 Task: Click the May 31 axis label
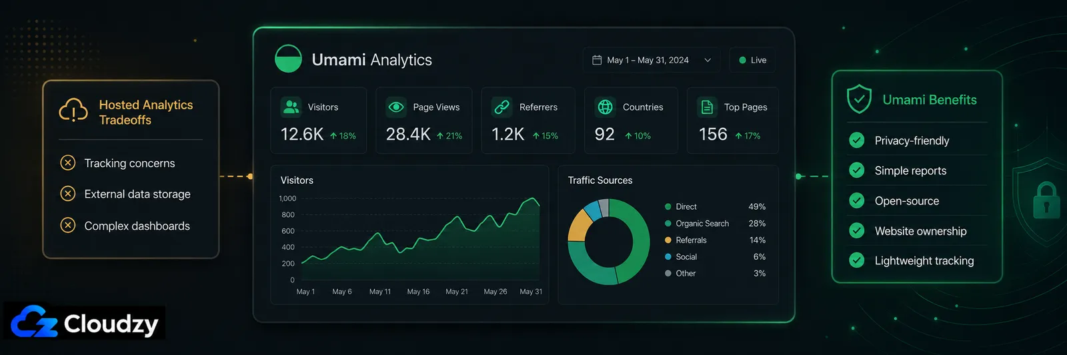point(531,292)
